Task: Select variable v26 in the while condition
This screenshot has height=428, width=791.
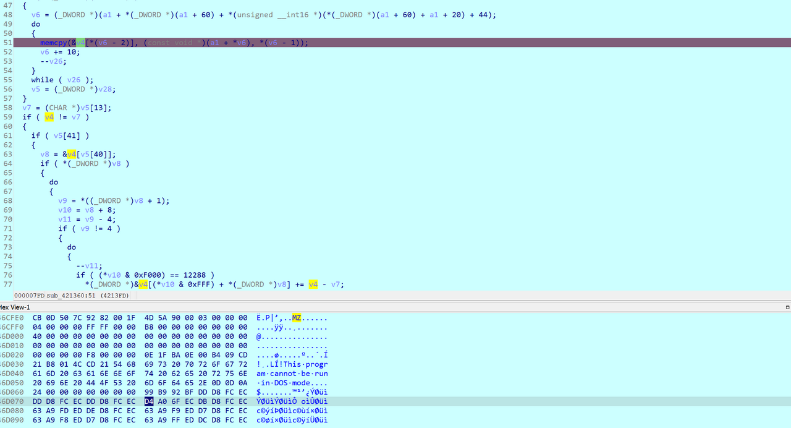Action: pyautogui.click(x=74, y=80)
